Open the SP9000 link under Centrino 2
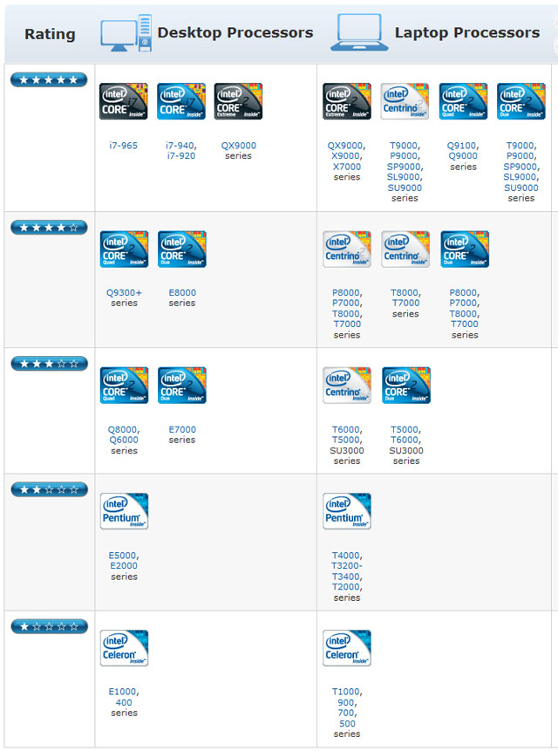The width and height of the screenshot is (558, 751). point(405,167)
